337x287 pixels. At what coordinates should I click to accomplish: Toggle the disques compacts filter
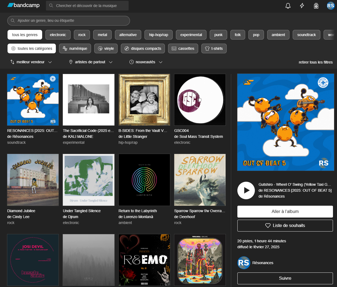click(143, 48)
